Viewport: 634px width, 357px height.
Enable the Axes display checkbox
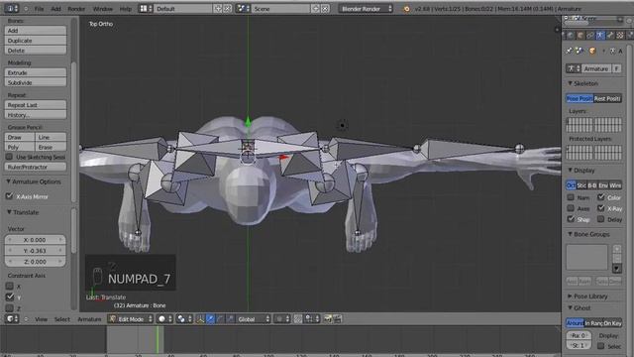(571, 208)
